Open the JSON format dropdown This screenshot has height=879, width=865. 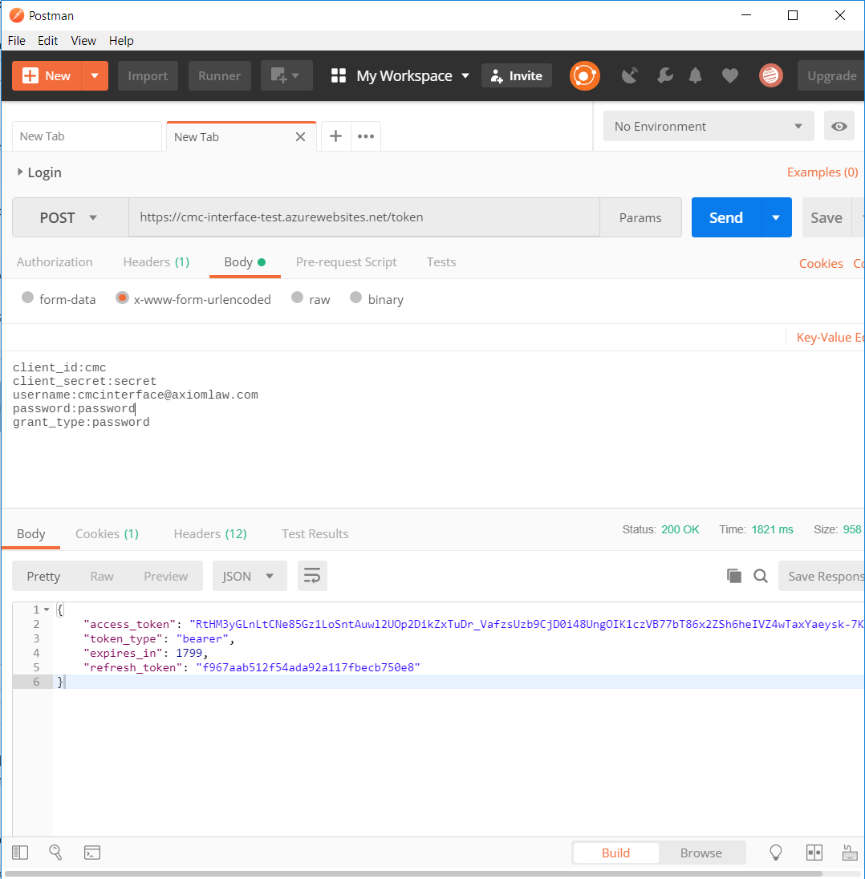click(248, 576)
